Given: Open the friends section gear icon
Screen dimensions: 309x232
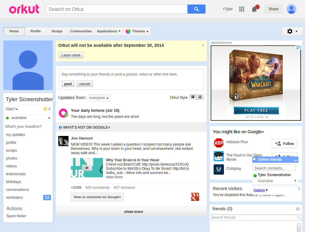Looking at the screenshot, I should tap(298, 209).
